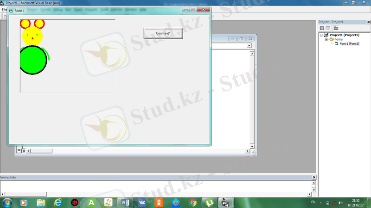Viewport: 371px width, 208px height.
Task: Open the File menu
Action: point(3,10)
